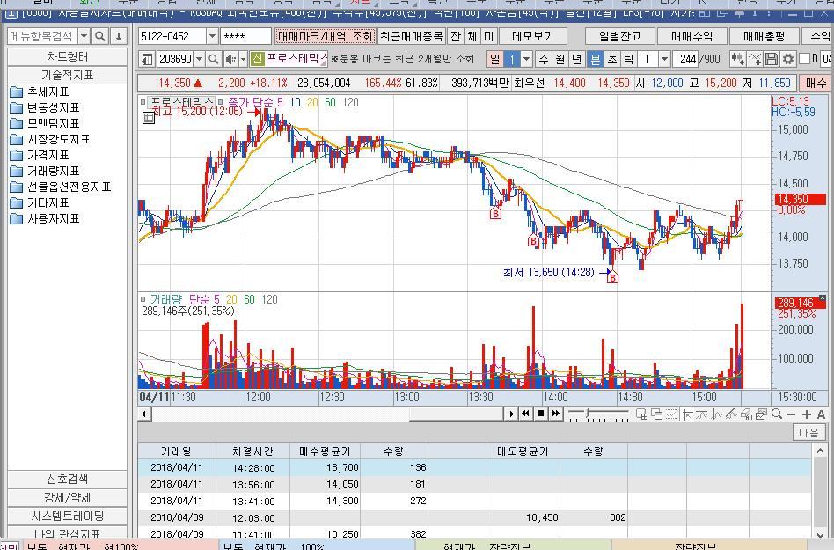This screenshot has height=550, width=834.
Task: Select the 주 (weekly) period toggle
Action: [544, 58]
